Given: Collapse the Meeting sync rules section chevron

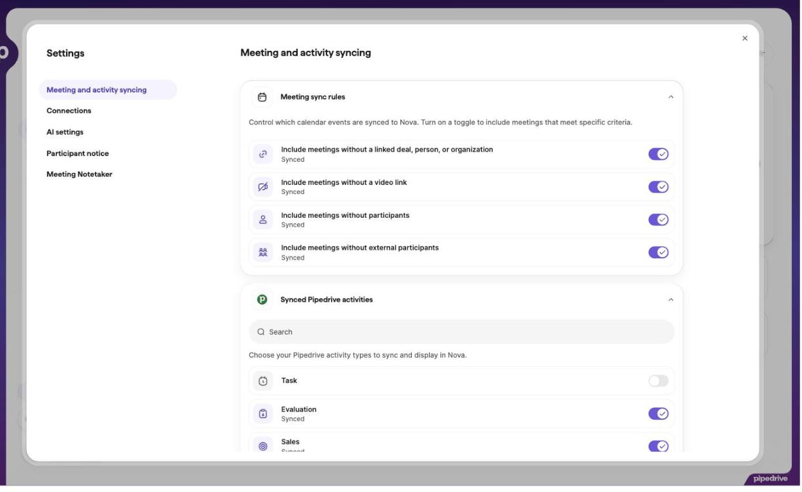Looking at the screenshot, I should pos(671,97).
